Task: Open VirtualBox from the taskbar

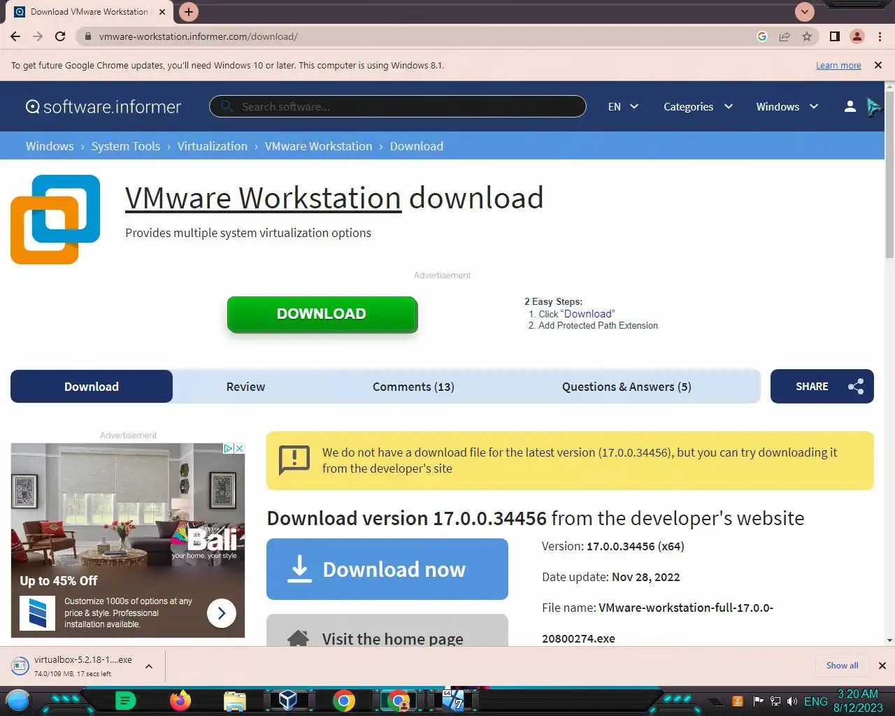Action: (x=288, y=701)
